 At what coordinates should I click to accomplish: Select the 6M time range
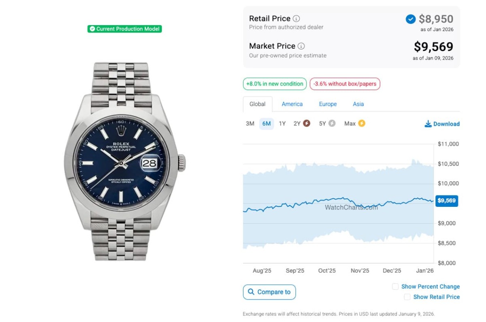[x=266, y=124]
